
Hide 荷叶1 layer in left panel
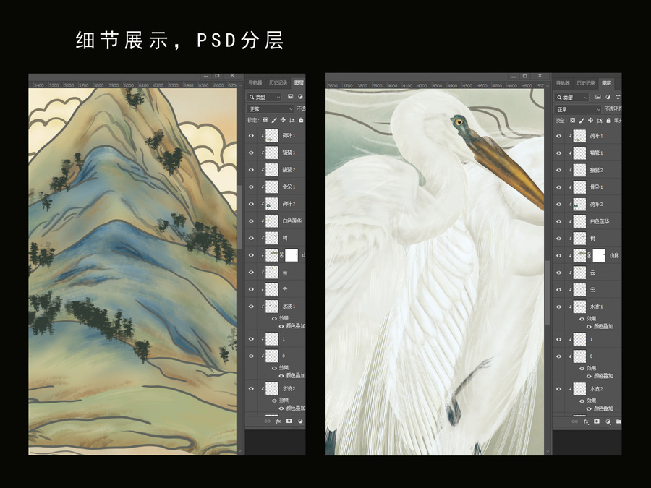[251, 136]
